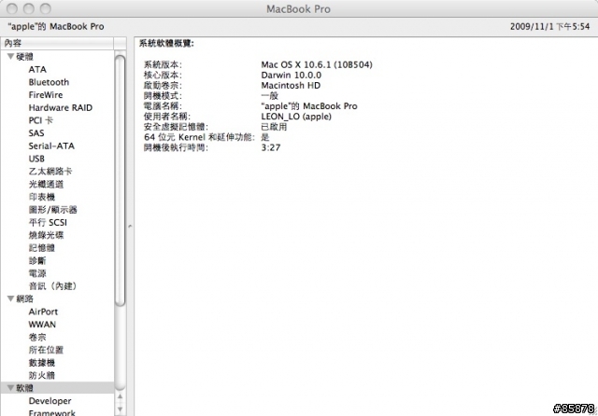This screenshot has height=416, width=598.
Task: Select 記憶體 memory entry
Action: pos(42,248)
